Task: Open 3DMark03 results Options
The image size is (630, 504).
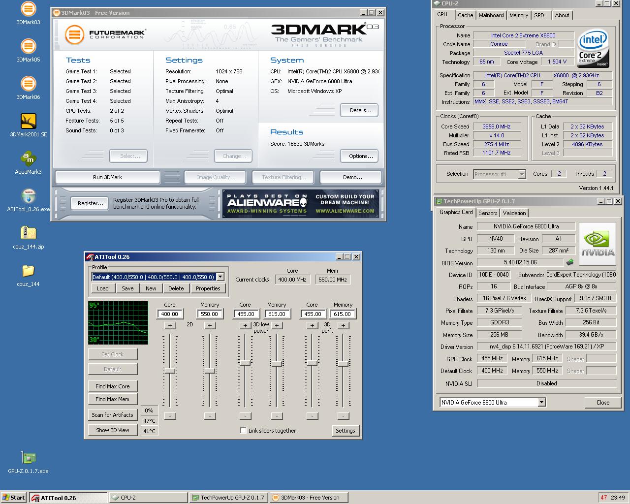Action: [360, 156]
